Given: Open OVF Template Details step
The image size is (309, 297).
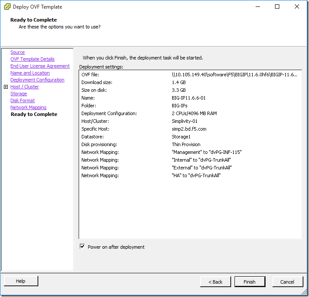Looking at the screenshot, I should 32,59.
